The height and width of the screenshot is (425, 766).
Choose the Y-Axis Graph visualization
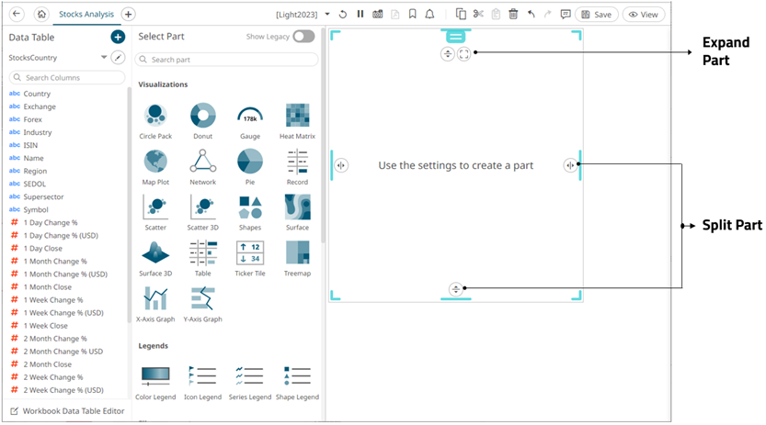[202, 304]
